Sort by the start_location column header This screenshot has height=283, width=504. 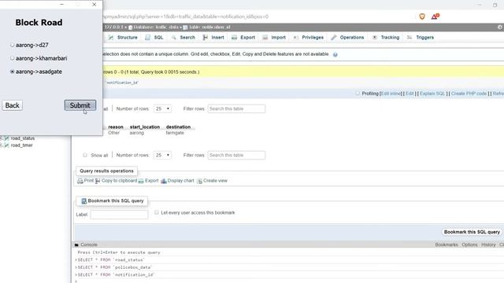pyautogui.click(x=145, y=127)
